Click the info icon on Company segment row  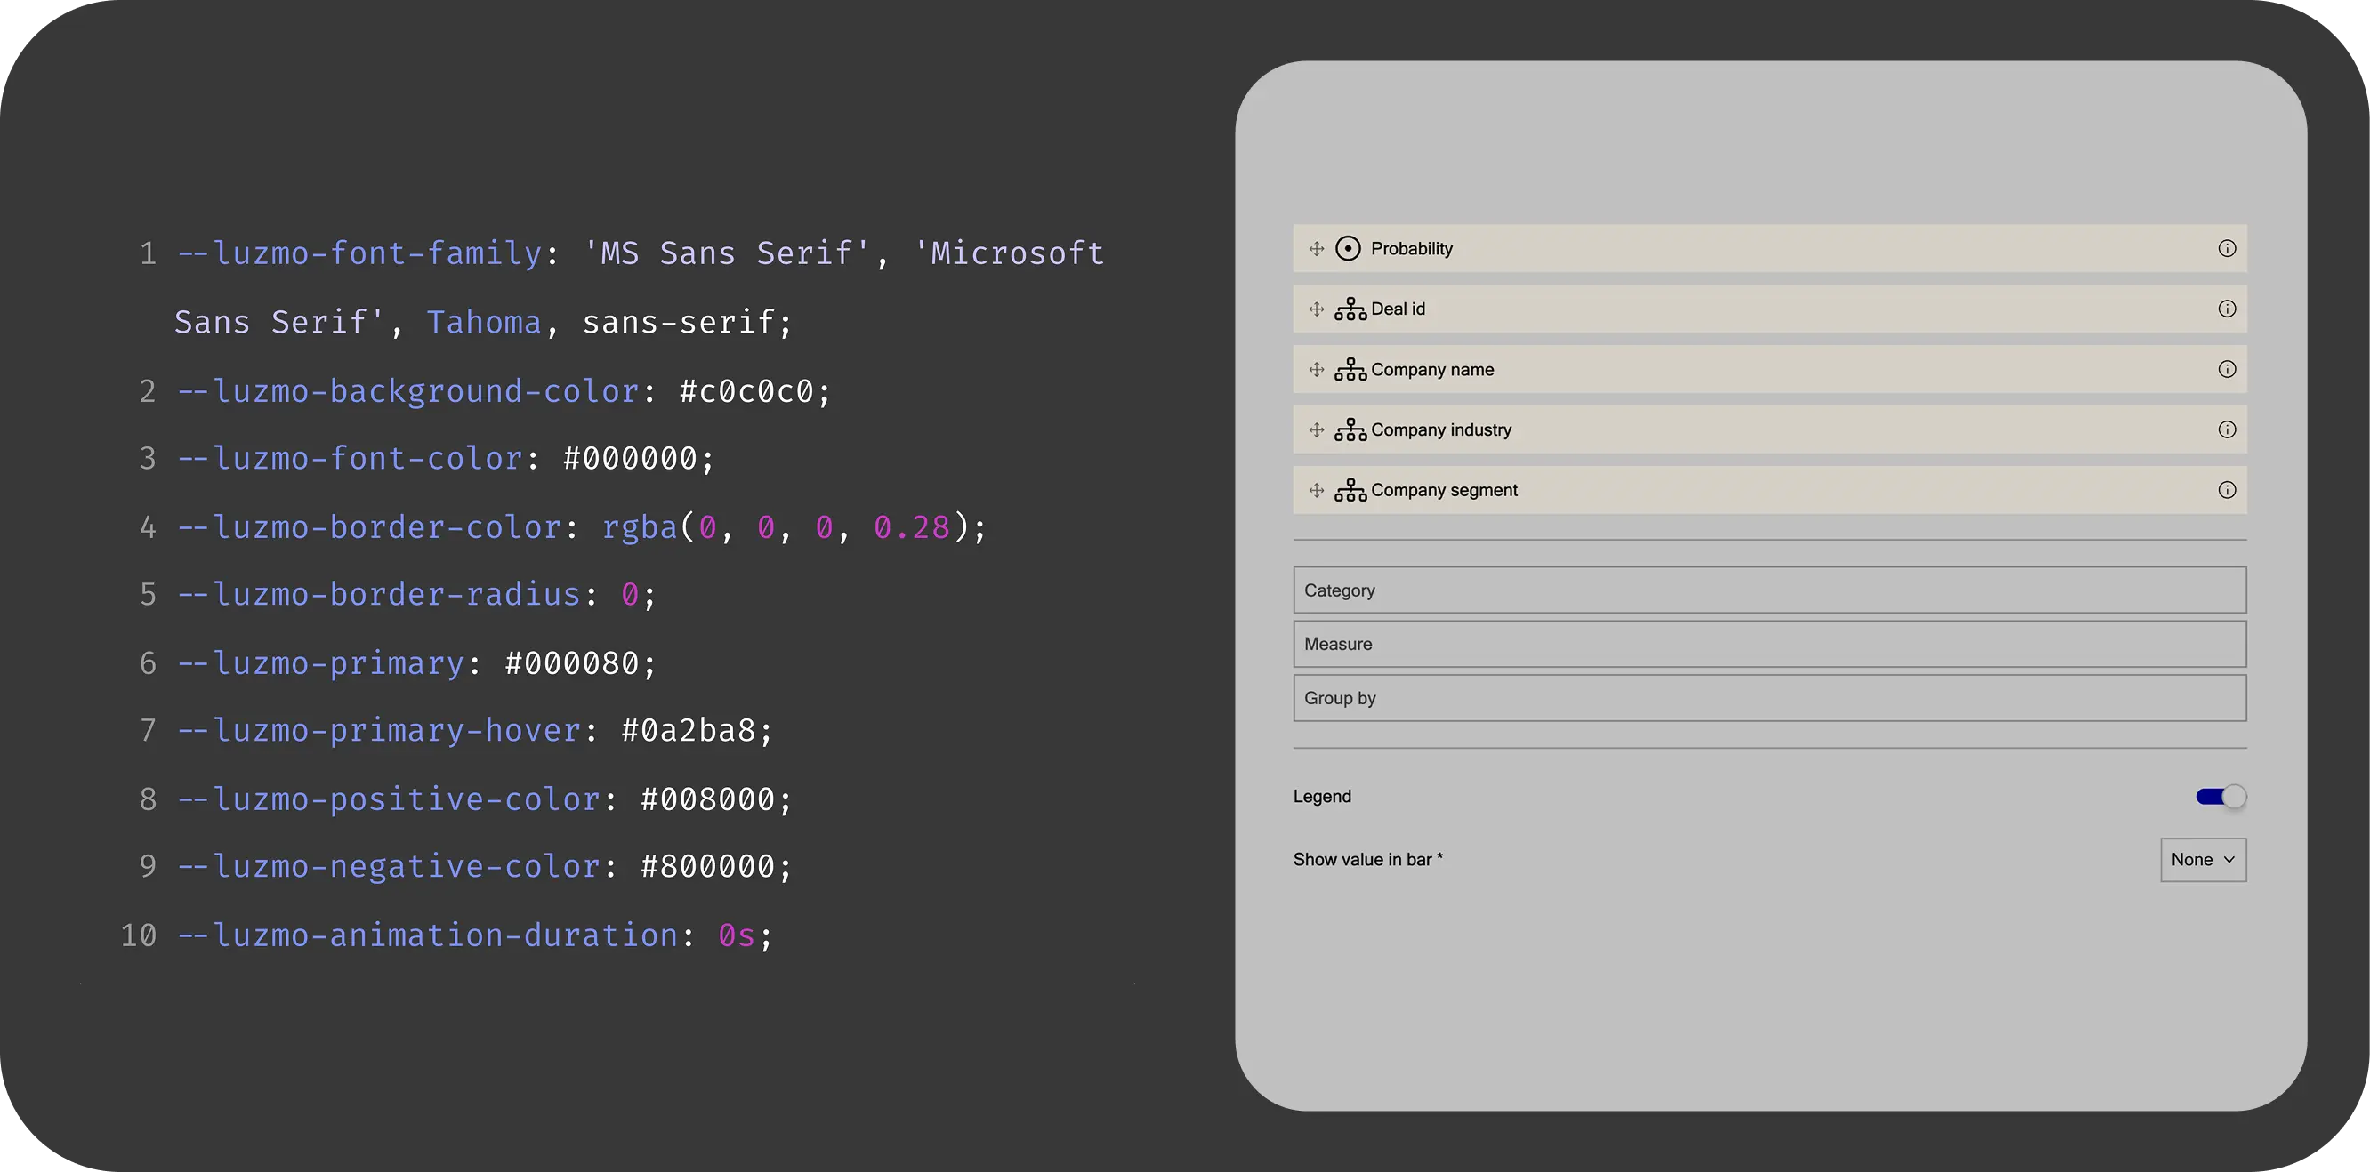click(x=2227, y=490)
